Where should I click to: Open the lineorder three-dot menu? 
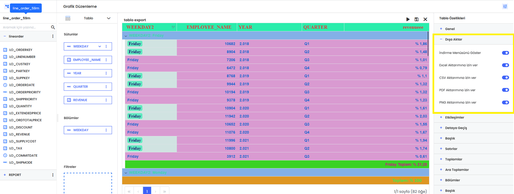tap(53, 36)
